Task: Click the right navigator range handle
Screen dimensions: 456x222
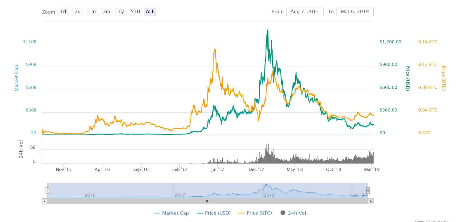Action: tap(368, 190)
